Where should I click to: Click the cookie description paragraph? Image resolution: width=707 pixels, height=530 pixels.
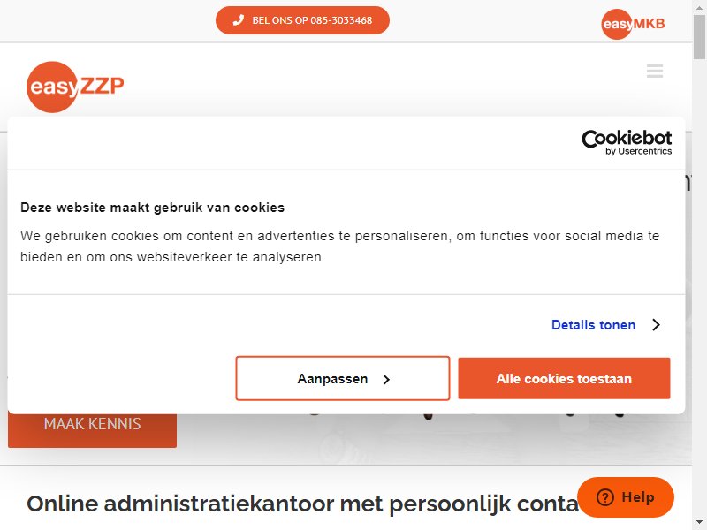click(x=339, y=246)
